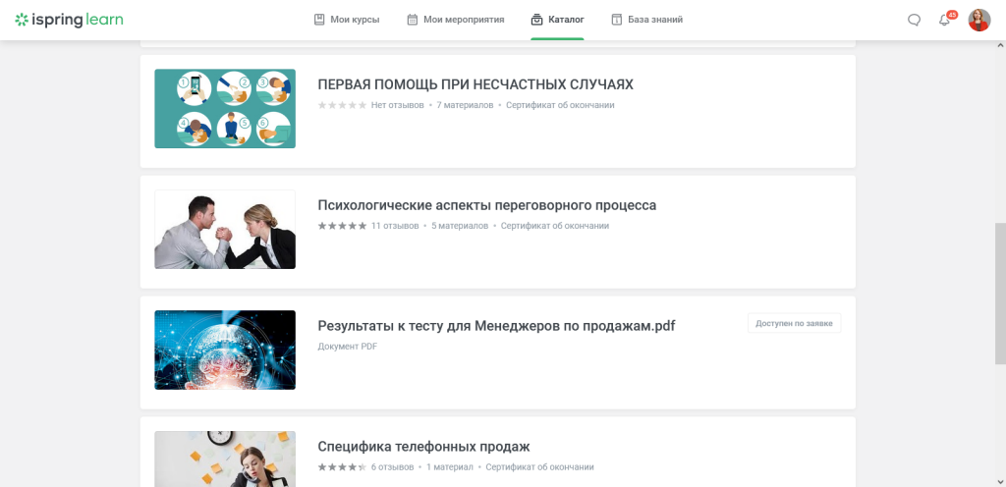Image resolution: width=1006 pixels, height=487 pixels.
Task: Click Сертификат об окончании under first aid course
Action: click(x=560, y=105)
